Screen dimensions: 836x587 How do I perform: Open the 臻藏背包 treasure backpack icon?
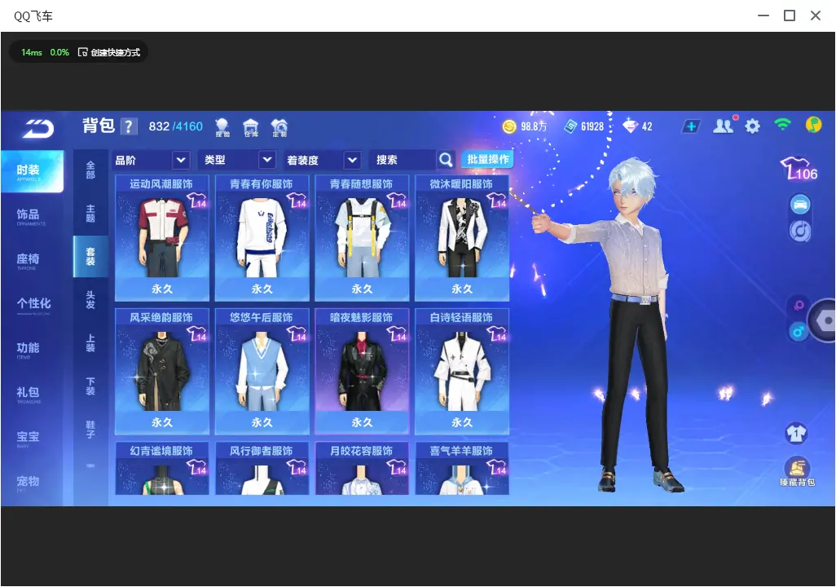coord(797,472)
